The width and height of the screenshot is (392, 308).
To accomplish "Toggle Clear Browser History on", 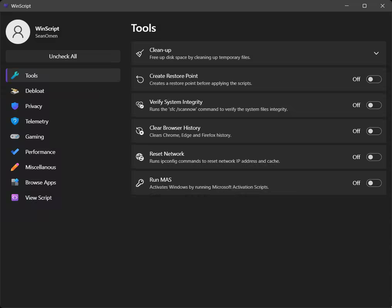I will click(374, 131).
